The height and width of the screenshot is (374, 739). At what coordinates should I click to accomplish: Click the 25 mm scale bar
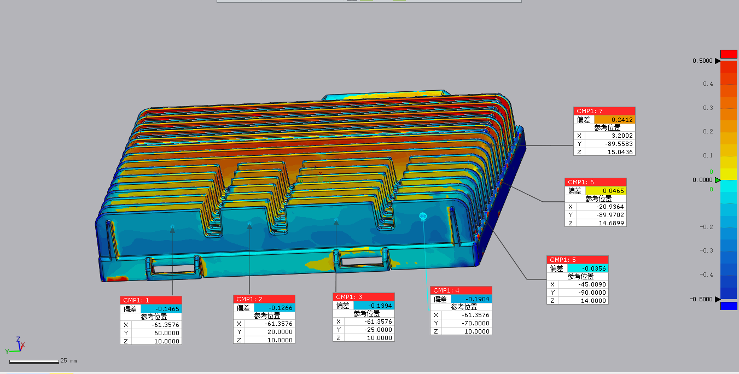coord(34,361)
